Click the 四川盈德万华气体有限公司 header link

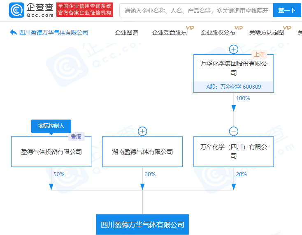[54, 32]
